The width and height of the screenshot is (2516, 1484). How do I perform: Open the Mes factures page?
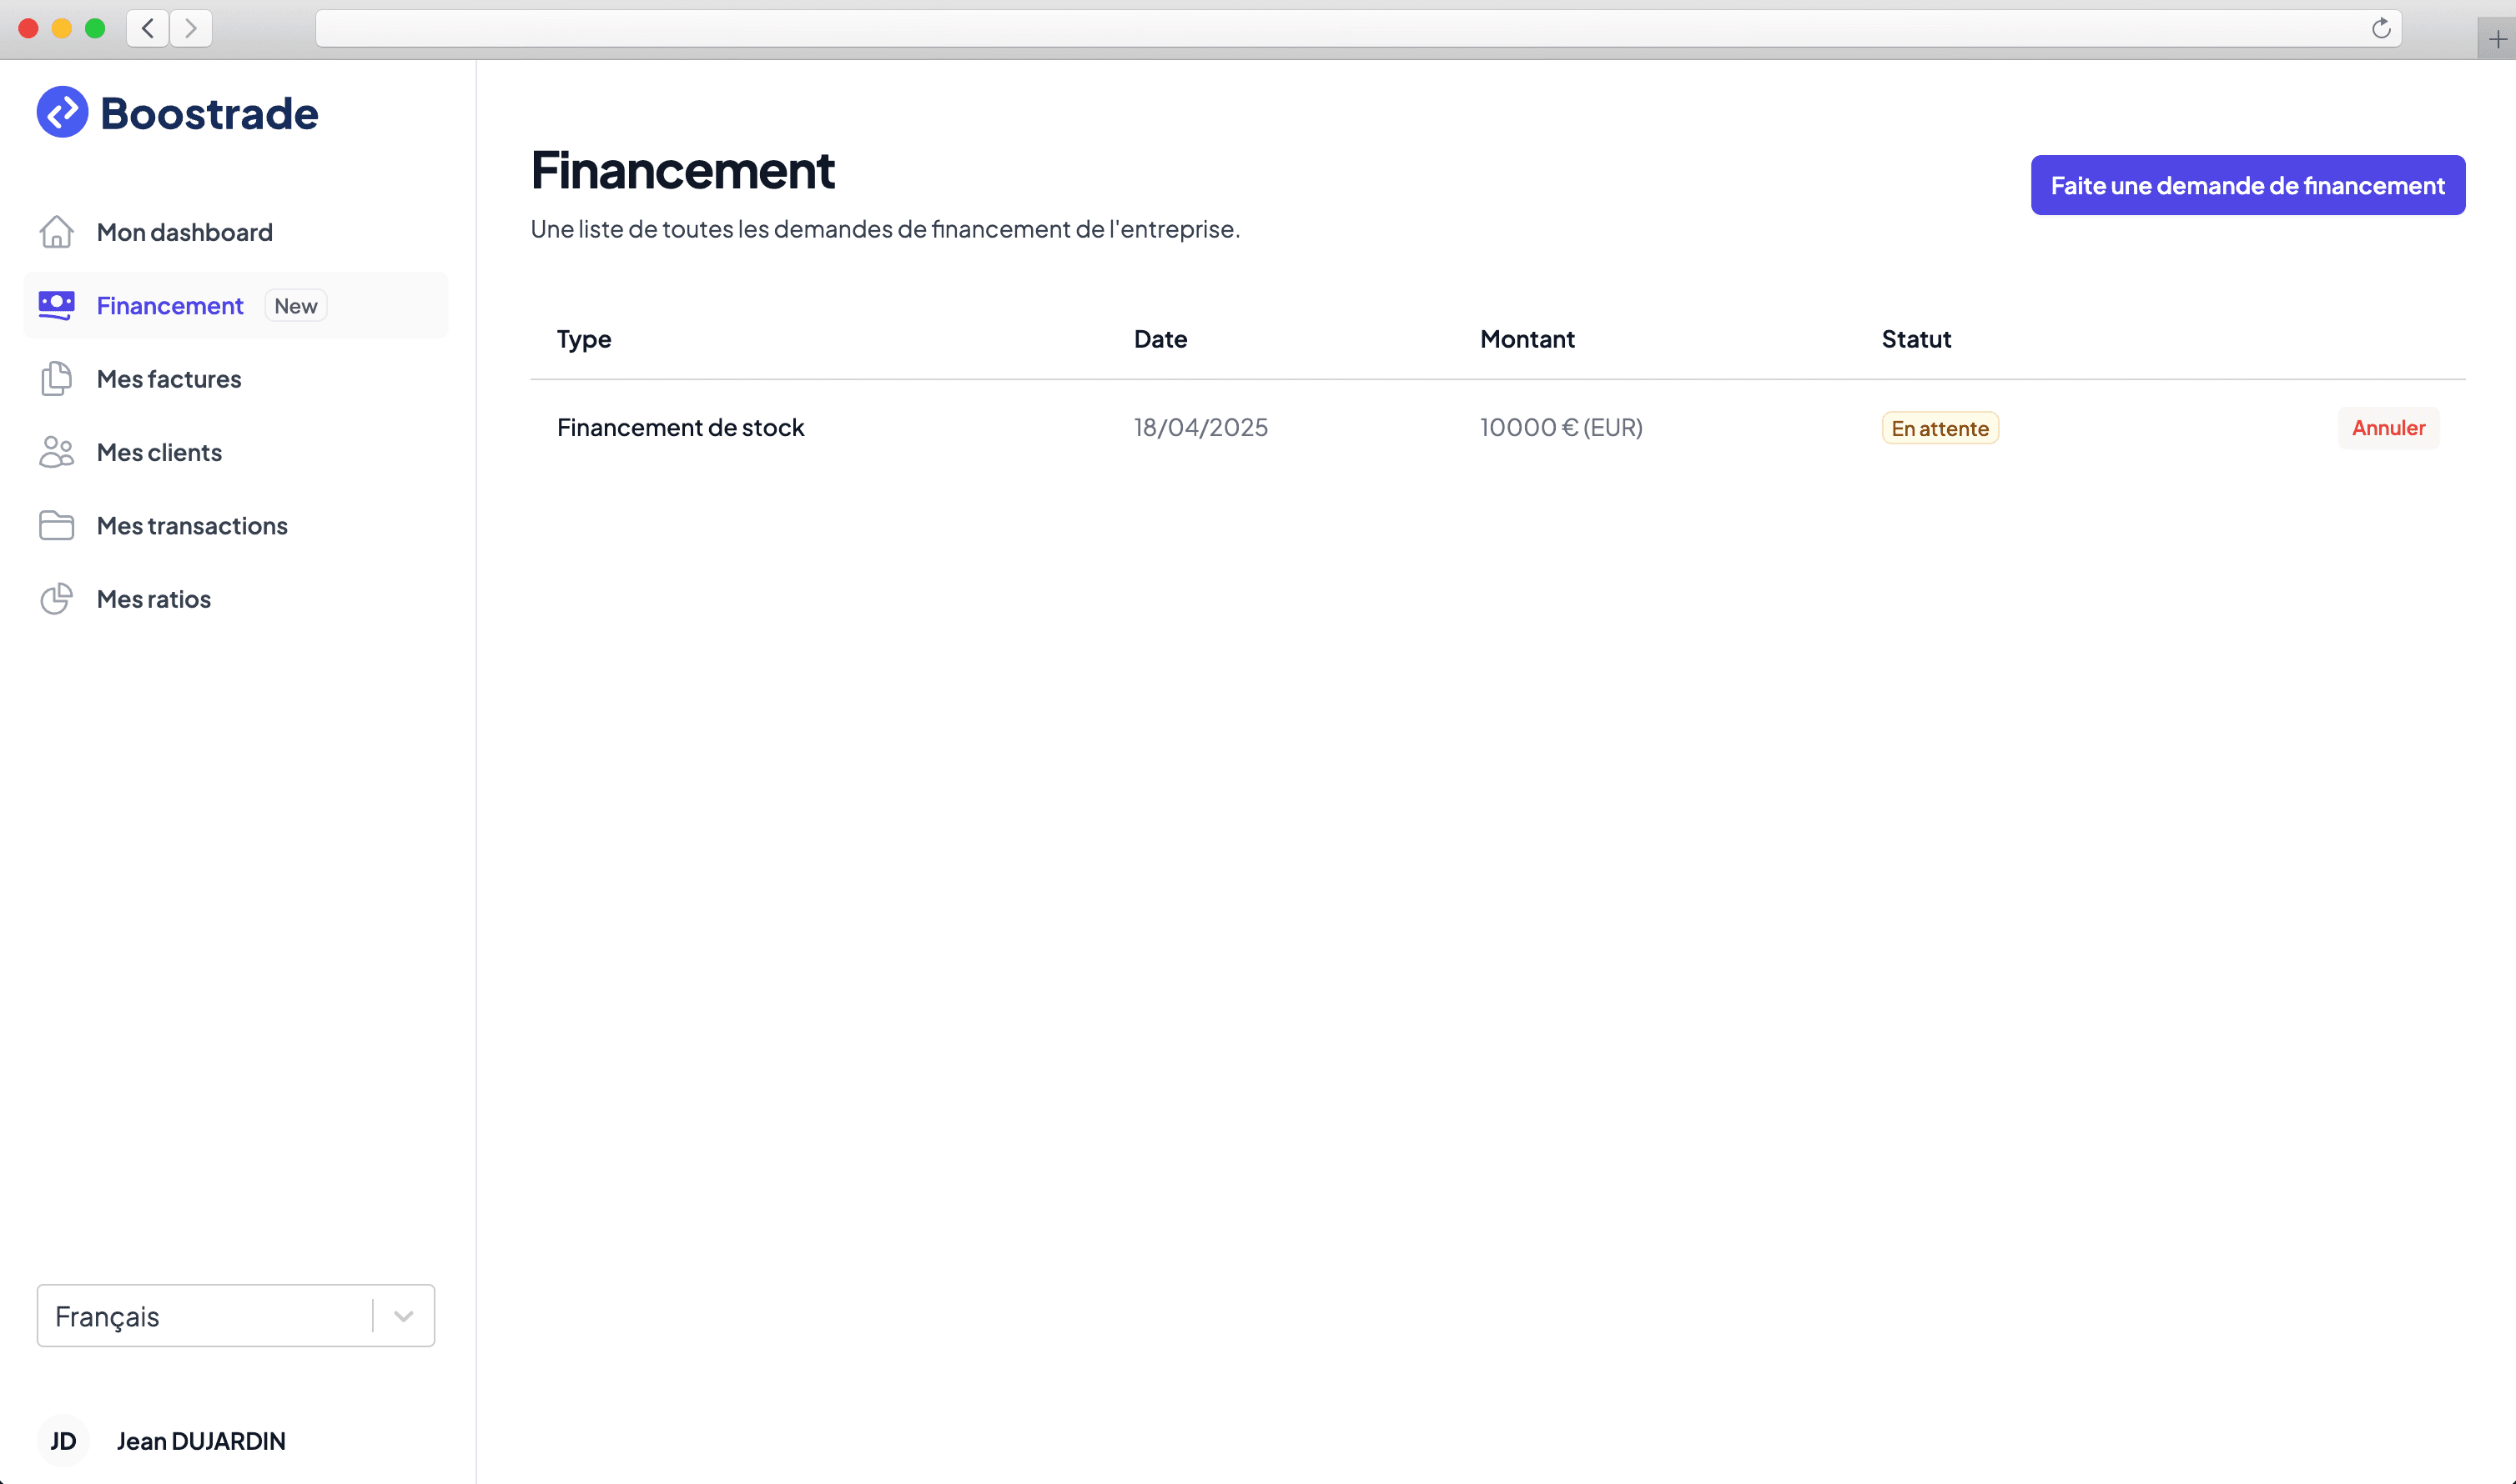(x=235, y=379)
